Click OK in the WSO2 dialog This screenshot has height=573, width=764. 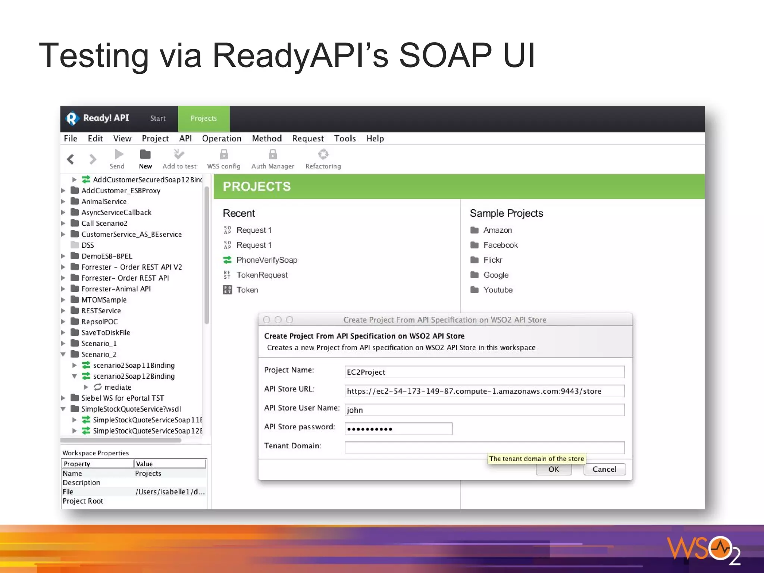(554, 469)
